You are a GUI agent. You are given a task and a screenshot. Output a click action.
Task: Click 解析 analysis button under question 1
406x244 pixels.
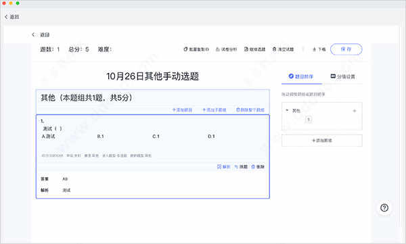pyautogui.click(x=224, y=167)
